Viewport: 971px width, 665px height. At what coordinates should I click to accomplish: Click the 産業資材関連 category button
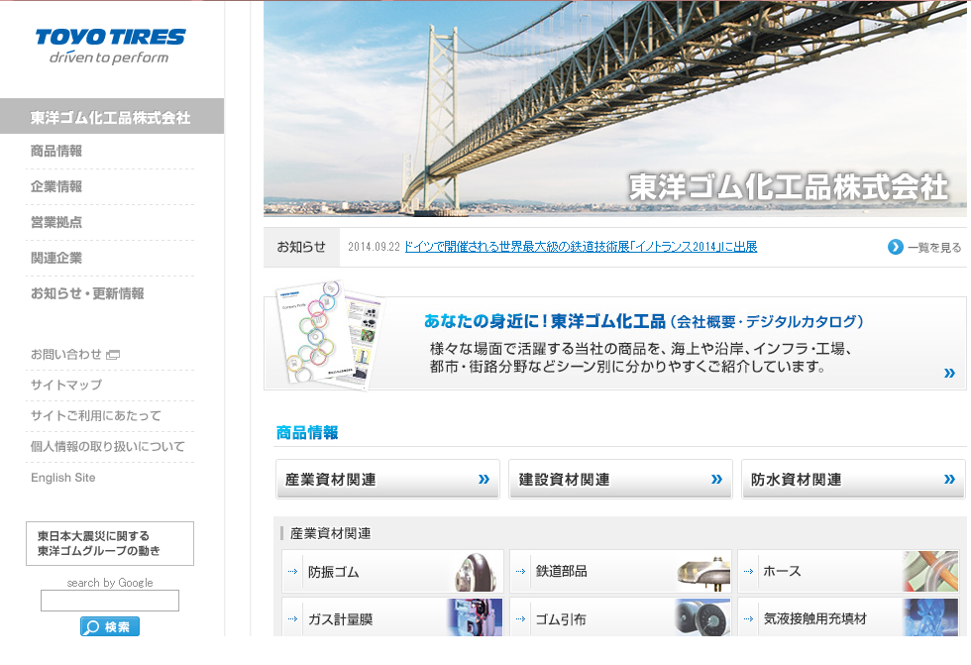[x=387, y=480]
